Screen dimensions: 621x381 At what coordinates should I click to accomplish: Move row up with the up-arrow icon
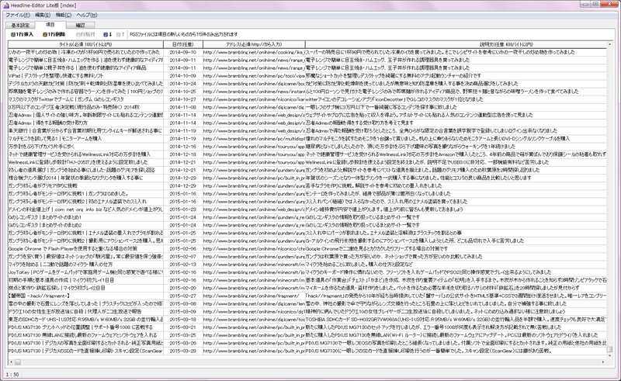(120, 34)
